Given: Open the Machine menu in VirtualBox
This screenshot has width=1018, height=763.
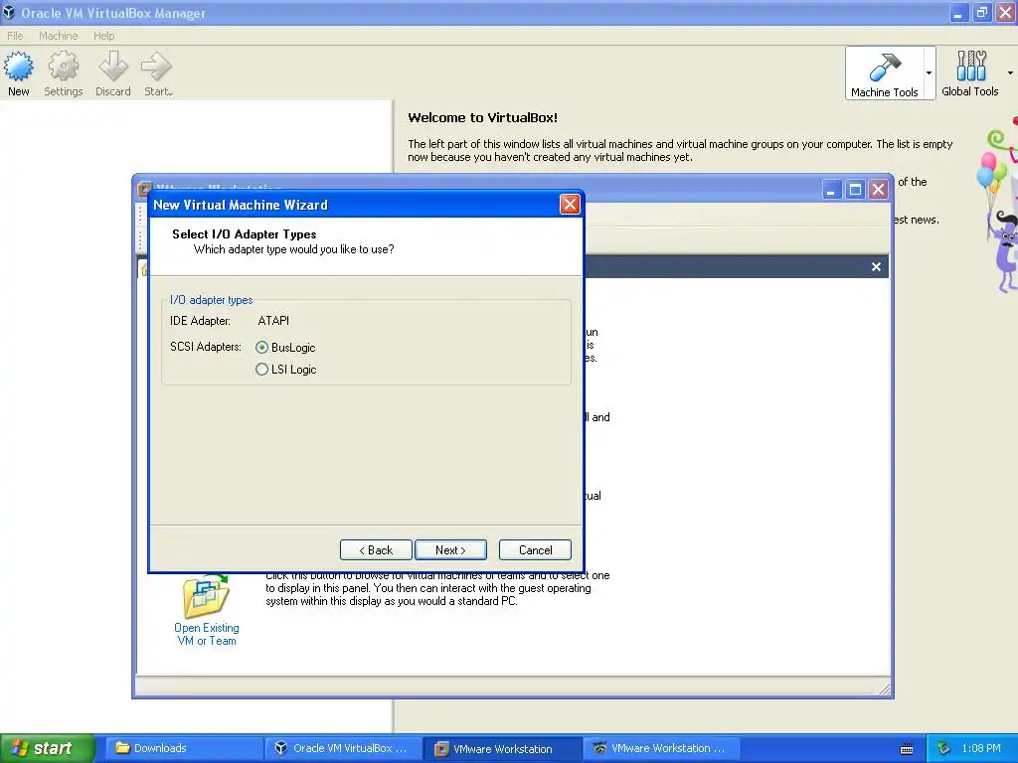Looking at the screenshot, I should (58, 36).
